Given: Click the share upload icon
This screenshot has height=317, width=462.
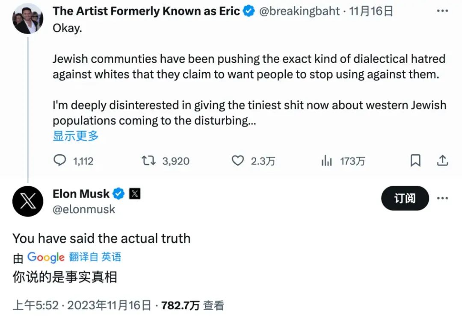Looking at the screenshot, I should [x=443, y=161].
